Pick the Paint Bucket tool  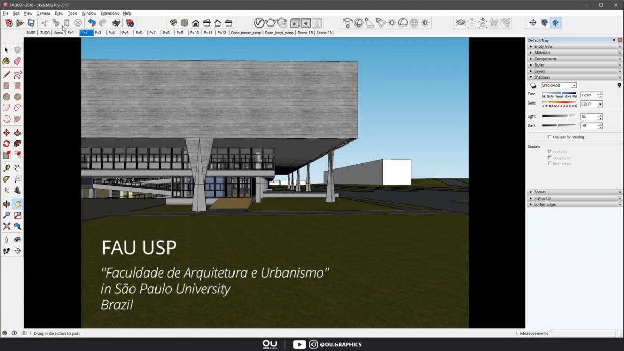(x=6, y=61)
